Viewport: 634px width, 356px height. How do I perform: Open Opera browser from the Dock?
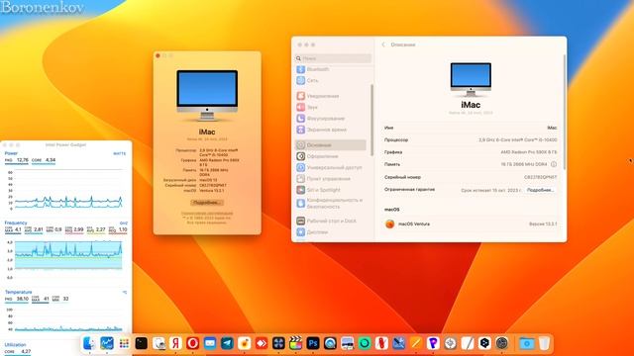coord(193,343)
